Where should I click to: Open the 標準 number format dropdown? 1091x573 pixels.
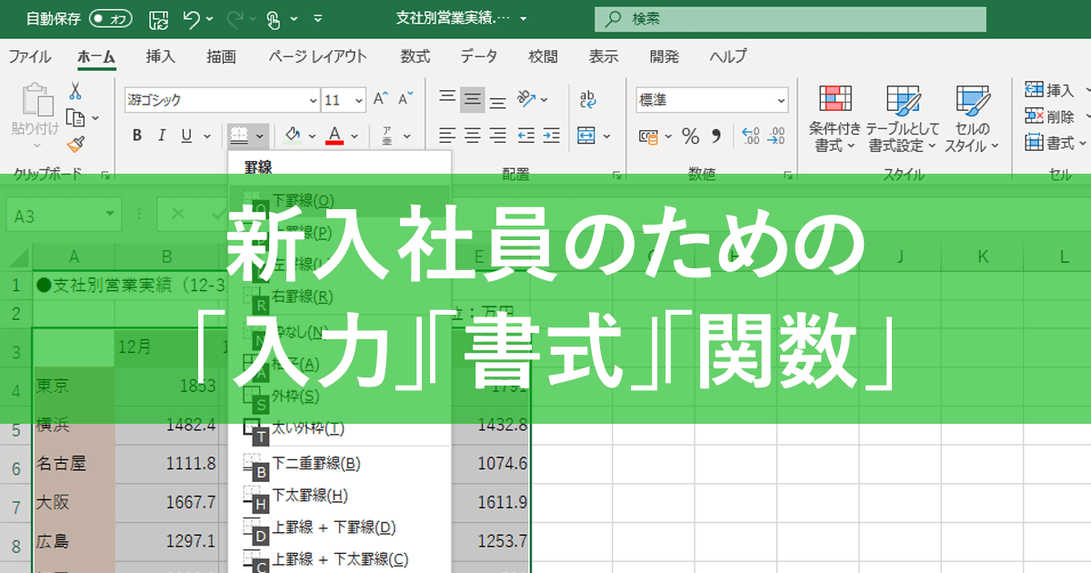[782, 100]
